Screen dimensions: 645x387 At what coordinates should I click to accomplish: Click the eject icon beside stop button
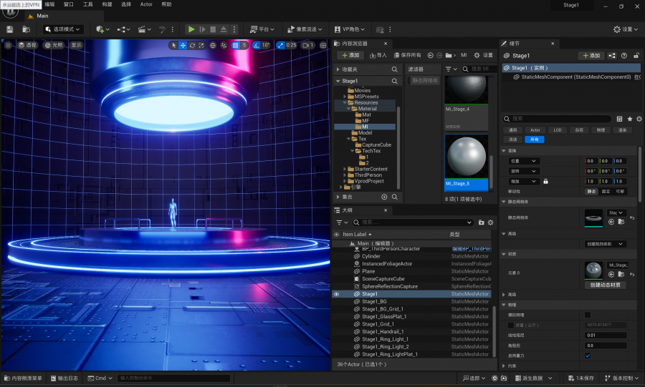(224, 29)
